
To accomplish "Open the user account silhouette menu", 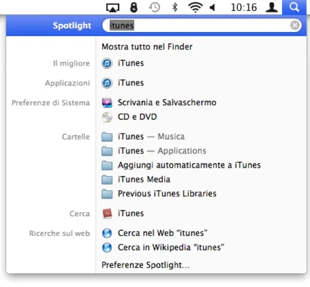I will click(272, 7).
